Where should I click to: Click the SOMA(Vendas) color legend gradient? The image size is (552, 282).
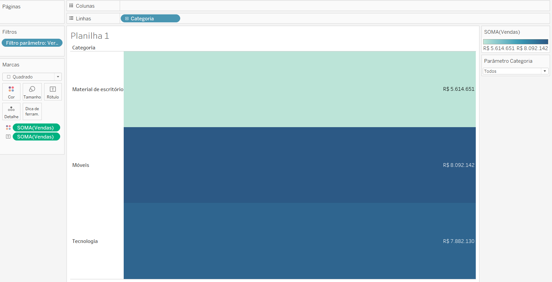click(x=516, y=42)
